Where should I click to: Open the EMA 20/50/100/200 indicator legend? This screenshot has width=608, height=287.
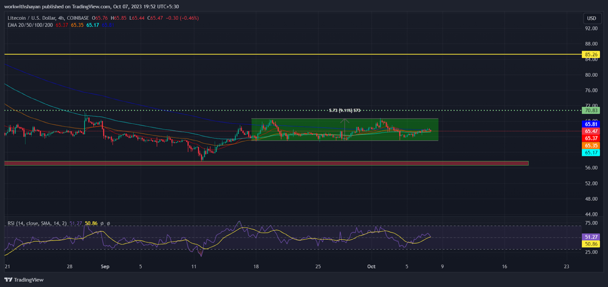coord(30,25)
